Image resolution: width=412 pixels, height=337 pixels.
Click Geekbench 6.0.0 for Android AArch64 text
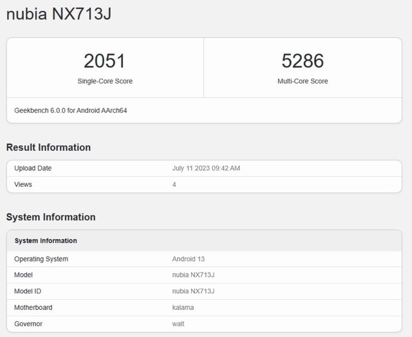tap(70, 110)
